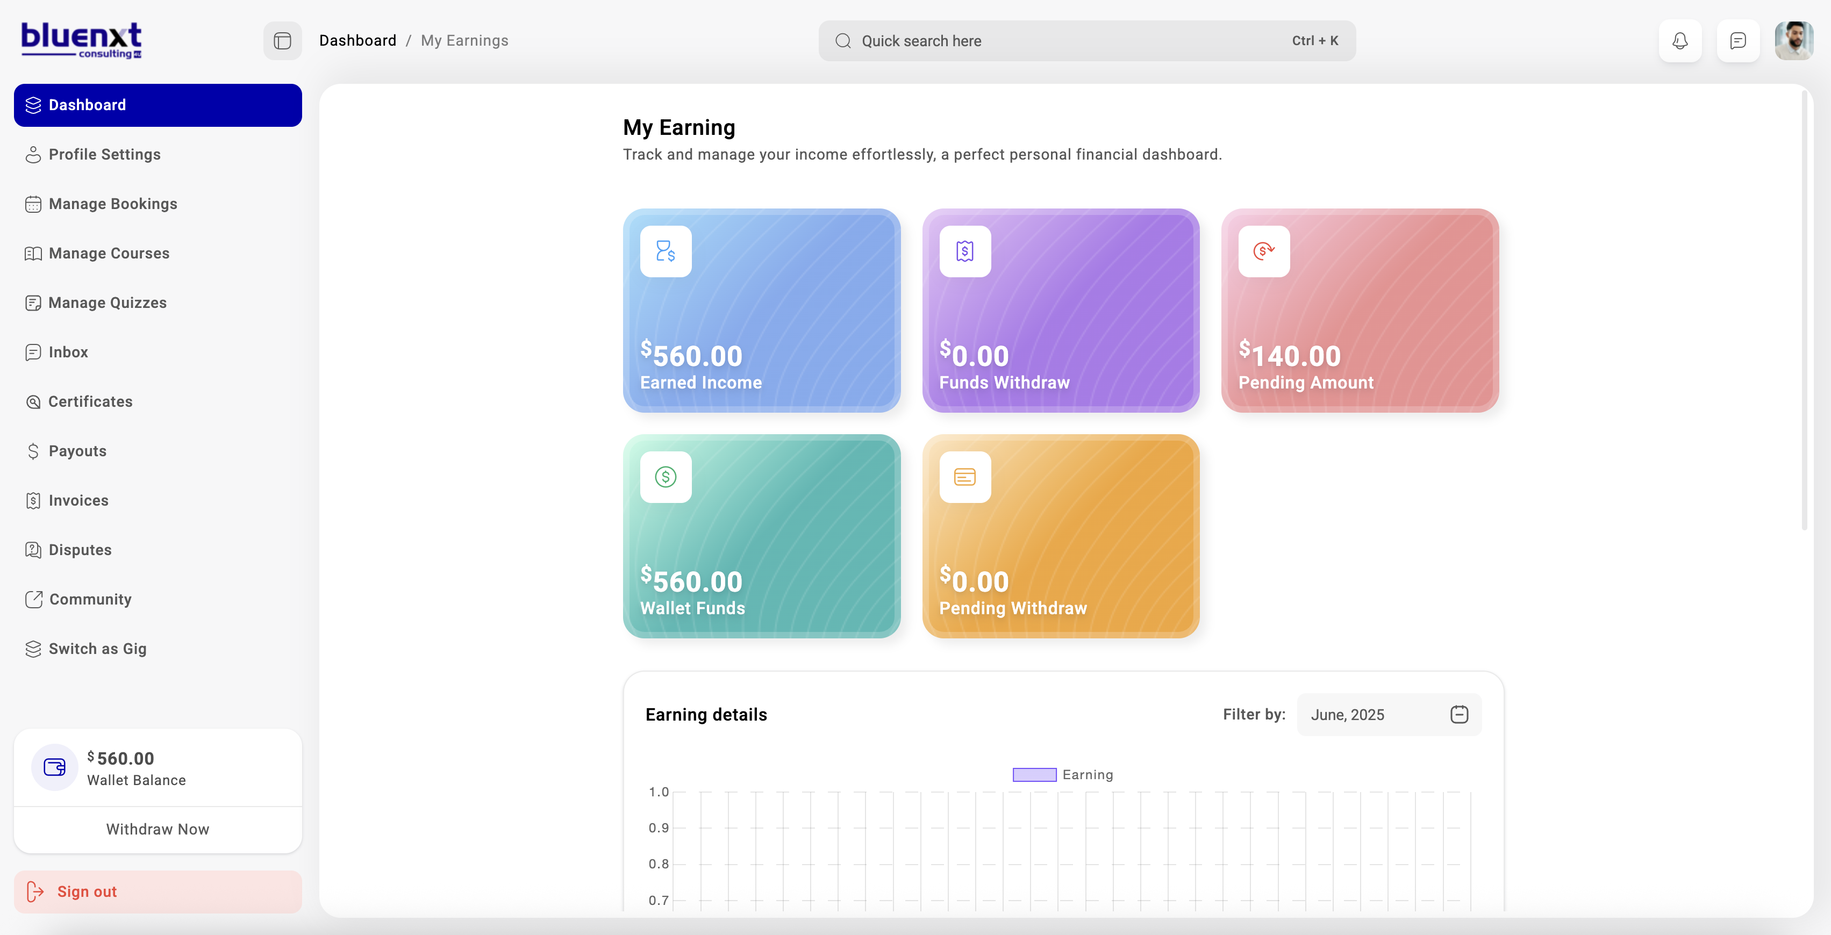Screen dimensions: 1831x935
Task: Select Switch as Gig in the sidebar
Action: pos(97,649)
